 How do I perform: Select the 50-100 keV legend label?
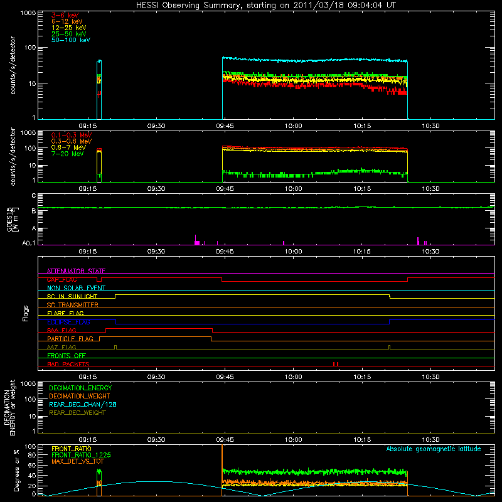[x=71, y=40]
